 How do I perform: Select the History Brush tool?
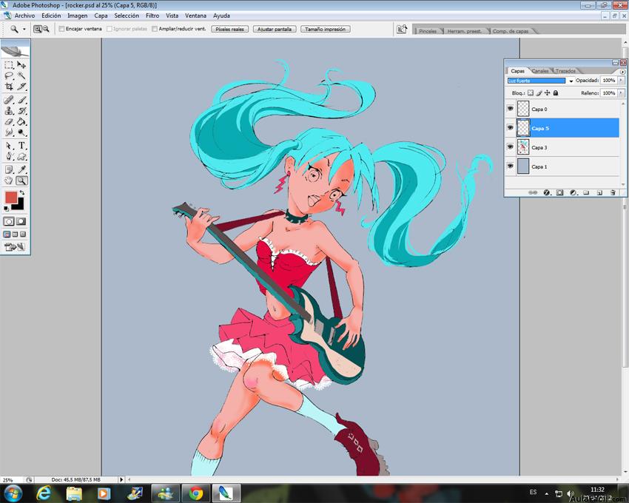(21, 111)
